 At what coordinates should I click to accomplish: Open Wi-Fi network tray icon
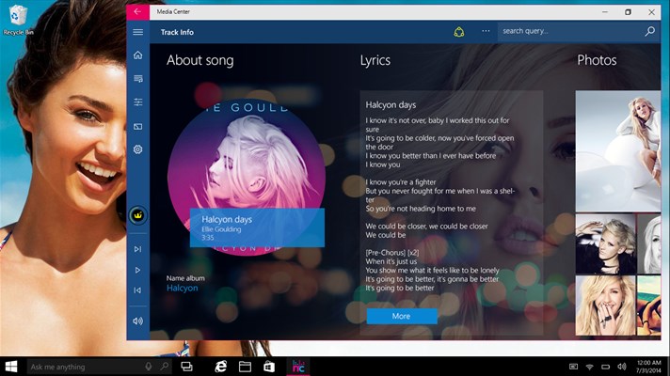(x=590, y=367)
